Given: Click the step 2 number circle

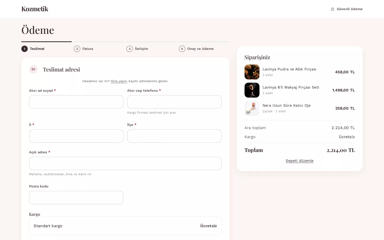Looking at the screenshot, I should point(77,49).
